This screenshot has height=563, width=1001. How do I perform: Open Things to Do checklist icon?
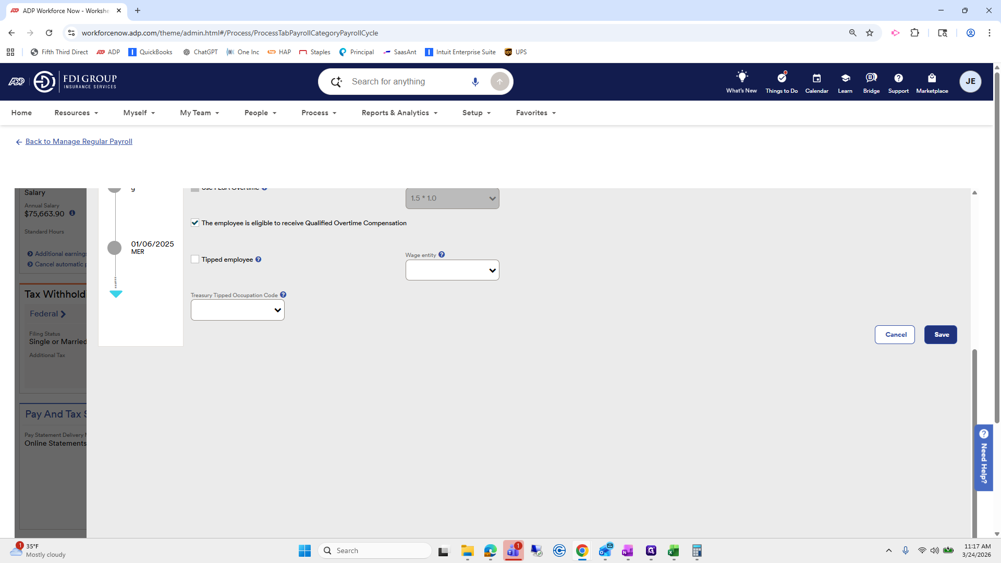(782, 78)
